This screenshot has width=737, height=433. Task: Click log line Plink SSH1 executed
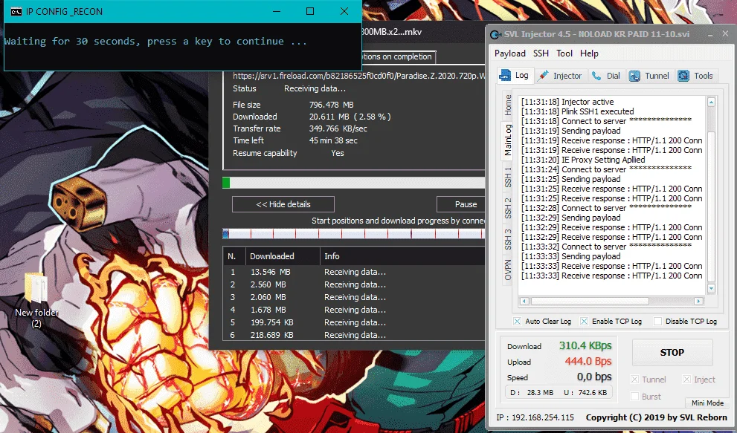coord(578,111)
